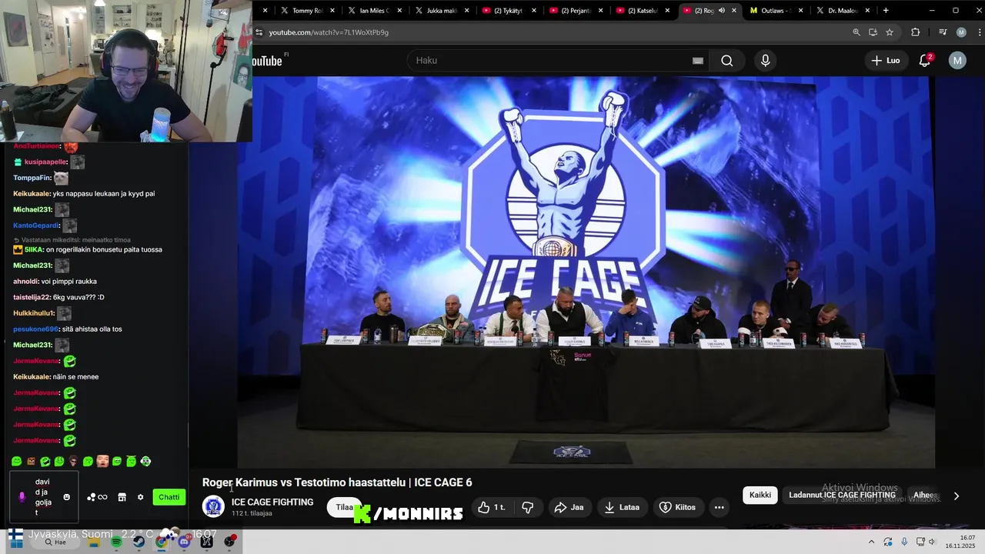
Task: Click chat username taistelija22
Action: coord(32,297)
